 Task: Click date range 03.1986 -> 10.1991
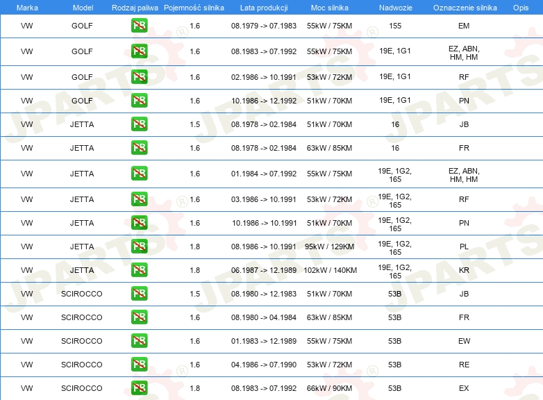tap(264, 199)
